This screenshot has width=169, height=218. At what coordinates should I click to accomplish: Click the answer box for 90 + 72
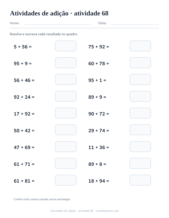140,113
